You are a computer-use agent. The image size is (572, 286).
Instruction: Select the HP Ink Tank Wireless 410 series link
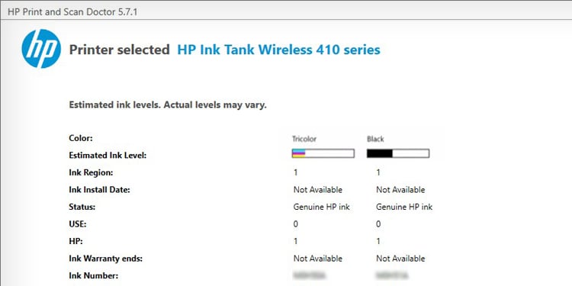coord(278,50)
